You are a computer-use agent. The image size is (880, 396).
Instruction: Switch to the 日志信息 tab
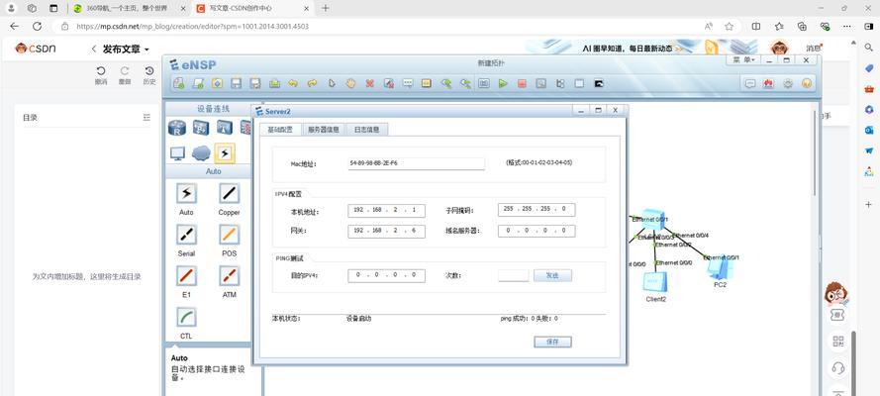point(366,130)
